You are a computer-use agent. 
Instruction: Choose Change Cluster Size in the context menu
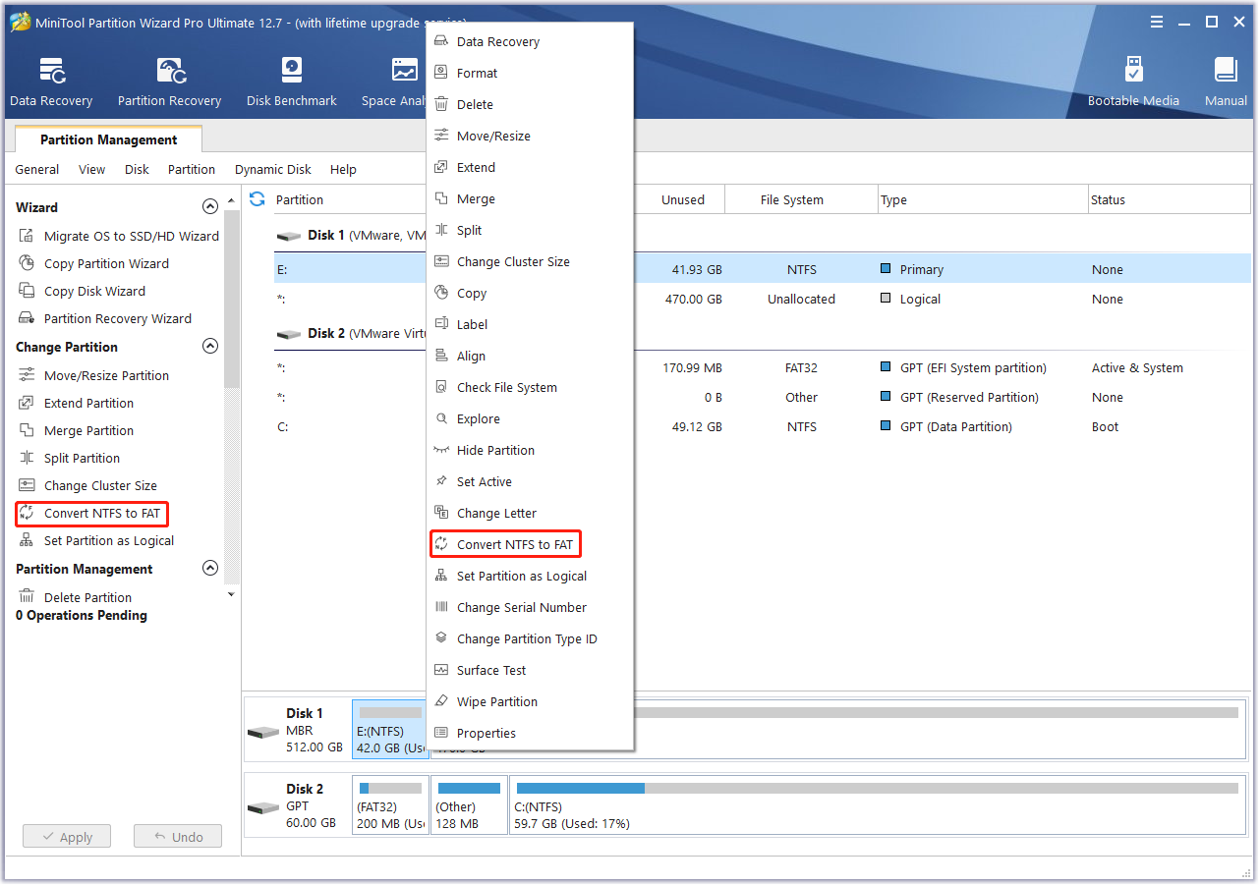(530, 261)
